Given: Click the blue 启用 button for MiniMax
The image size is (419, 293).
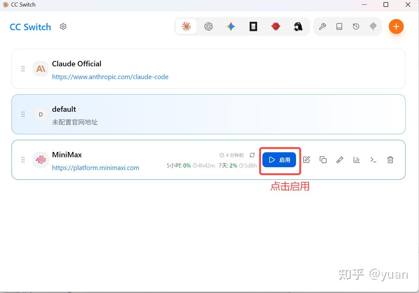Looking at the screenshot, I should 279,160.
